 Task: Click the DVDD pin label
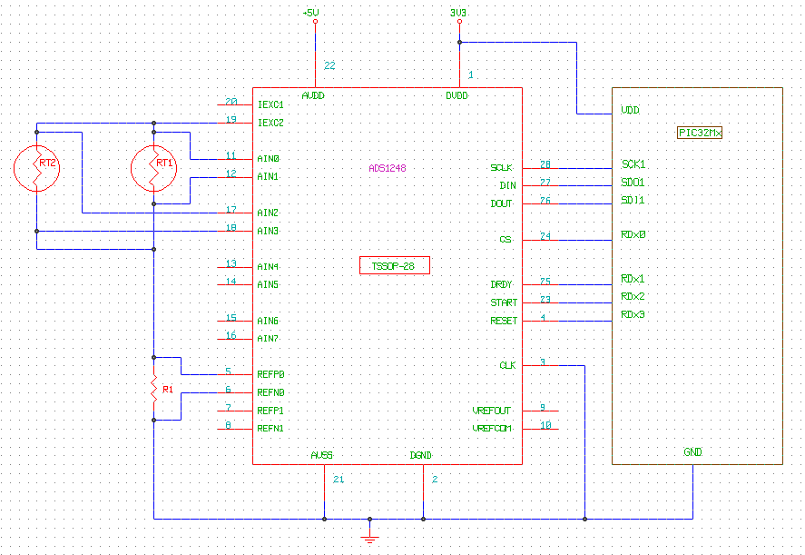point(456,95)
